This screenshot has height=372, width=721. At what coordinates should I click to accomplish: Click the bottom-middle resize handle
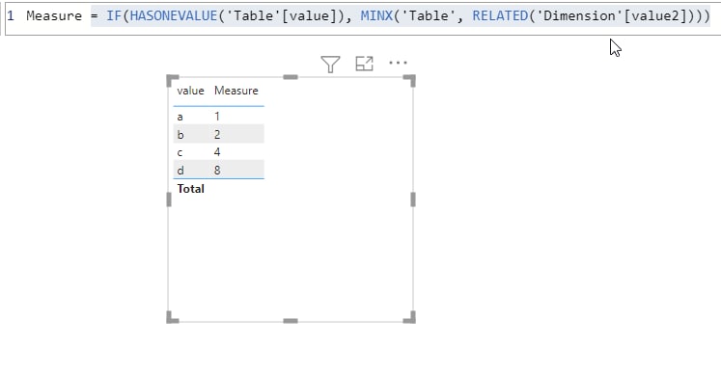pos(291,321)
